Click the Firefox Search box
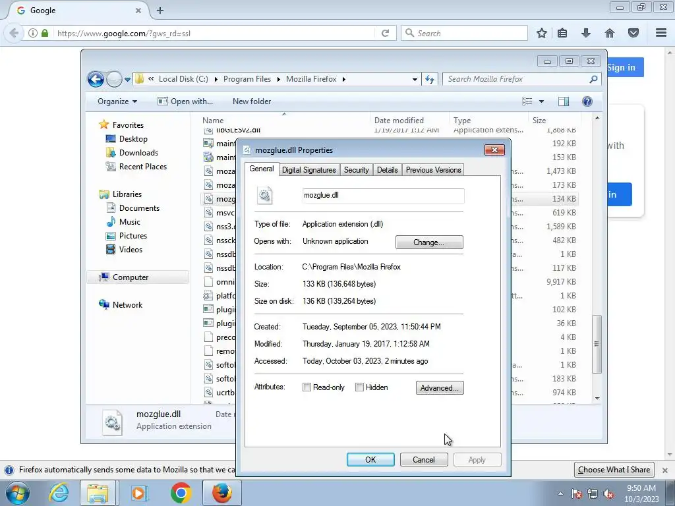The width and height of the screenshot is (675, 506). point(464,33)
